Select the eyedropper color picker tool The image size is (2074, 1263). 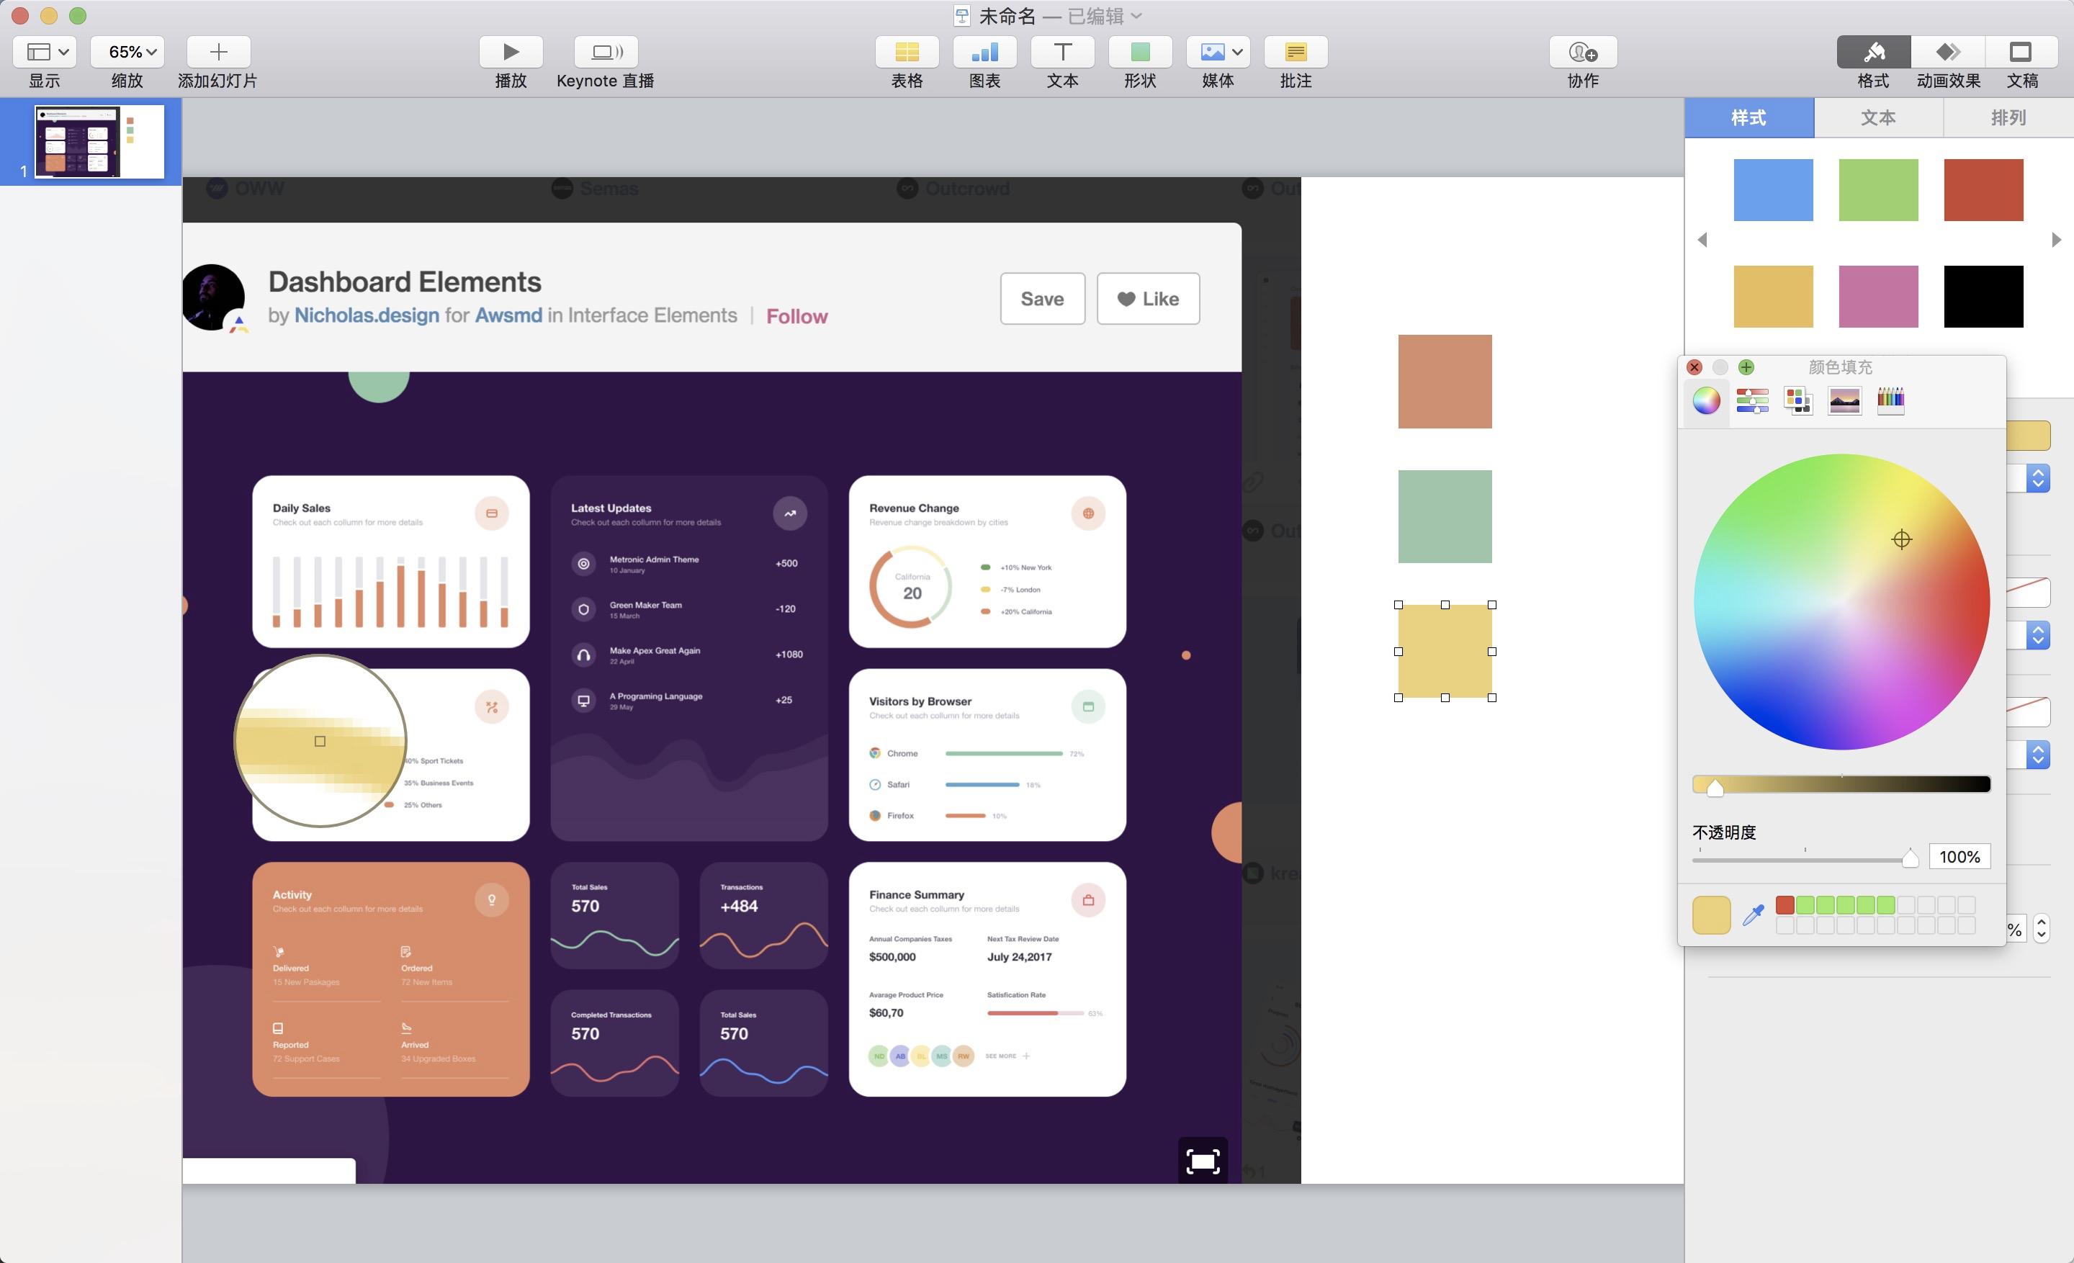(x=1754, y=914)
